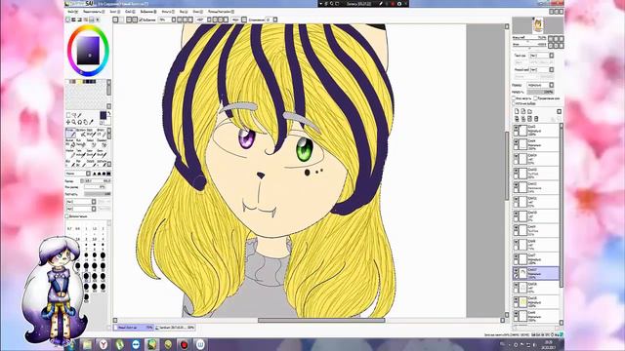Click the Windows Start button
The height and width of the screenshot is (351, 625).
point(71,344)
